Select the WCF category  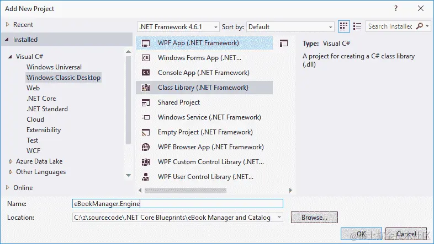pos(33,151)
